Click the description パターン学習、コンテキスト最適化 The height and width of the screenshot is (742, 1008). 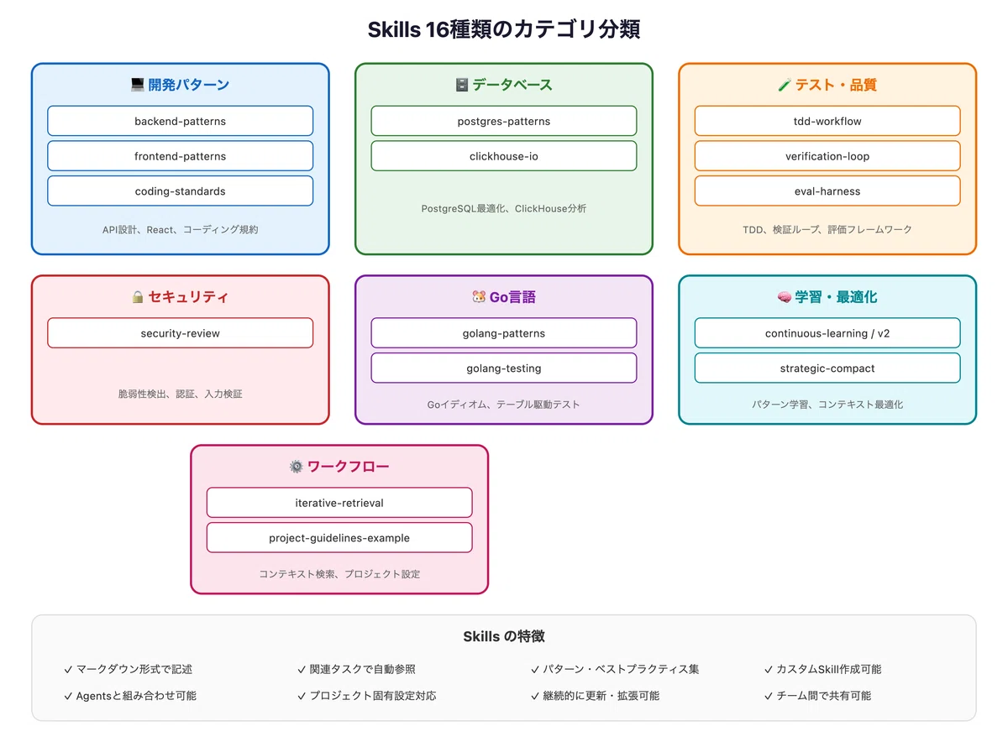(x=827, y=405)
